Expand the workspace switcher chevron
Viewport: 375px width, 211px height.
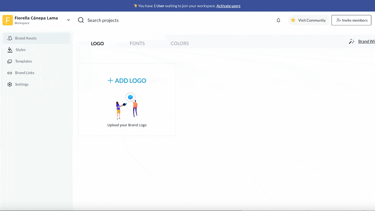pos(68,20)
